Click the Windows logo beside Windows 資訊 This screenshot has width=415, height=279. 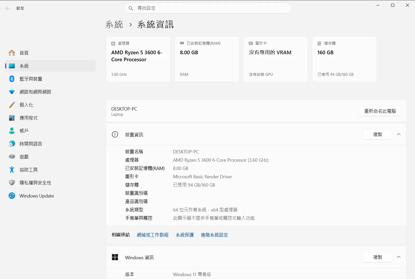[x=115, y=257]
